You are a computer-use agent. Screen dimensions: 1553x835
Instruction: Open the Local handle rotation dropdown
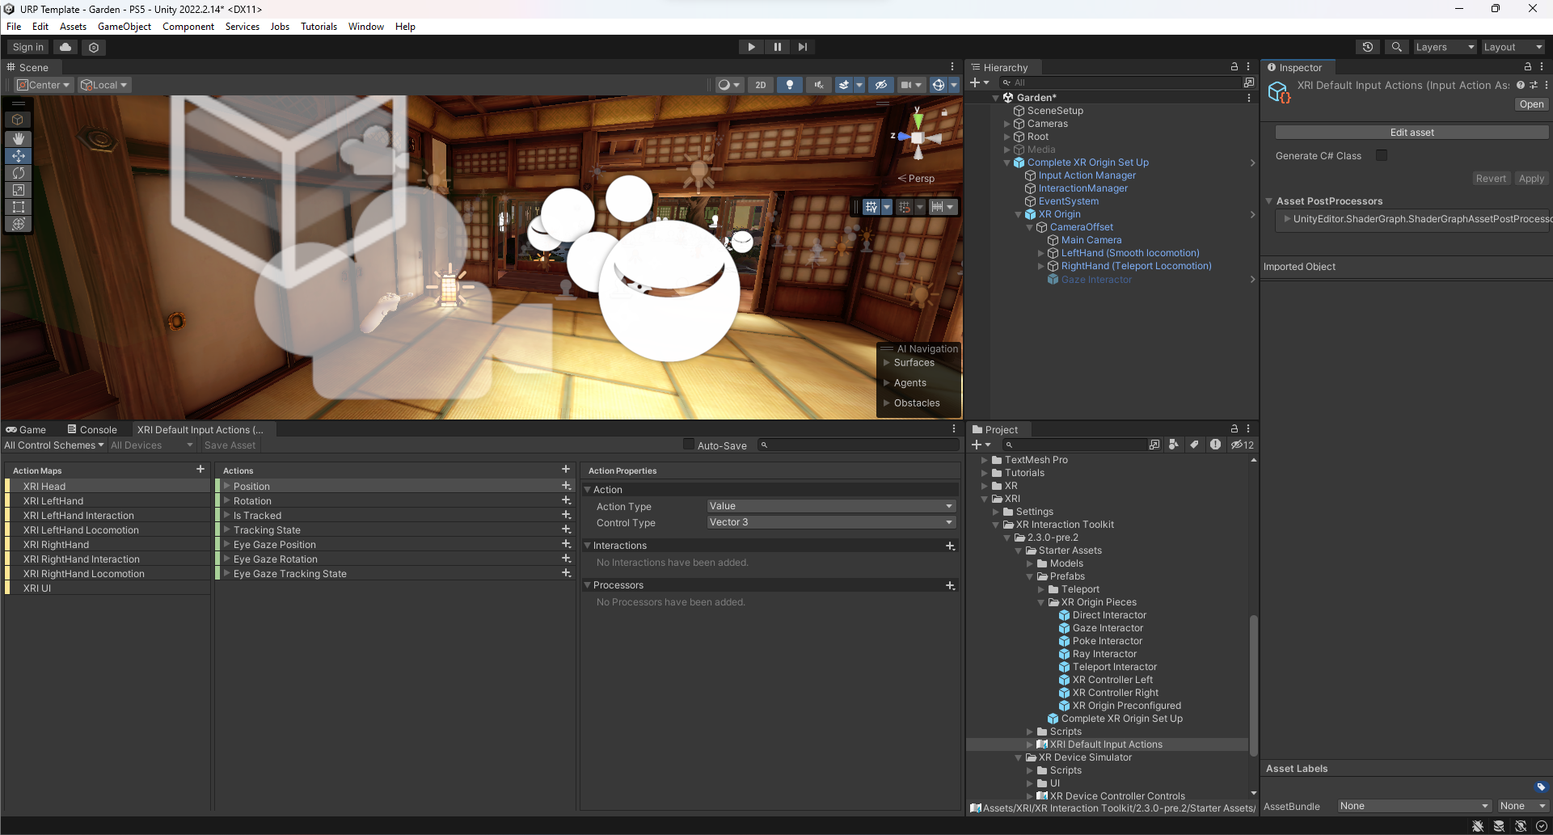coord(104,85)
